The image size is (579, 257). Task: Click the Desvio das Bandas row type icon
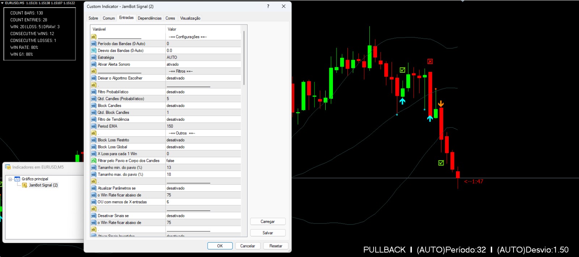(x=93, y=51)
